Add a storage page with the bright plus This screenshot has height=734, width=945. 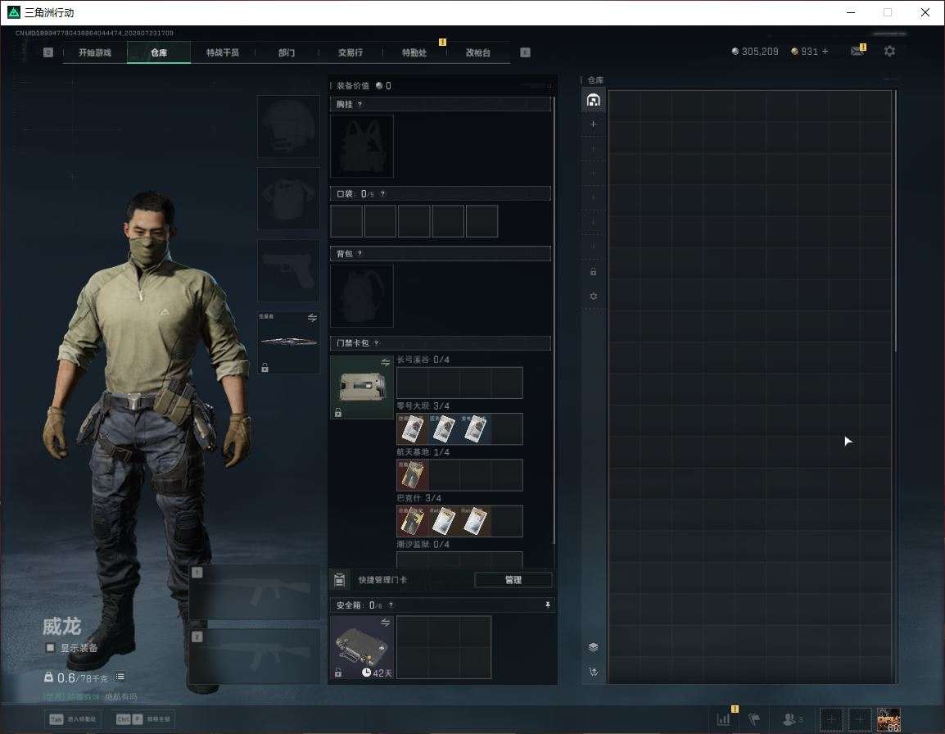[593, 124]
